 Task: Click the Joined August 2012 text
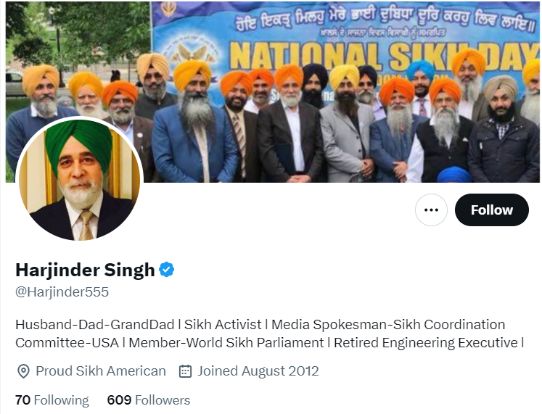(258, 371)
